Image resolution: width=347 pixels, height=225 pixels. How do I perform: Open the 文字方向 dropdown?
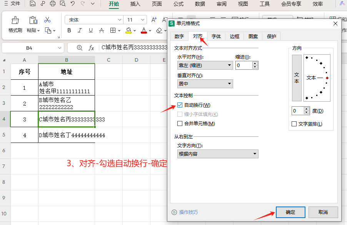tap(218, 154)
